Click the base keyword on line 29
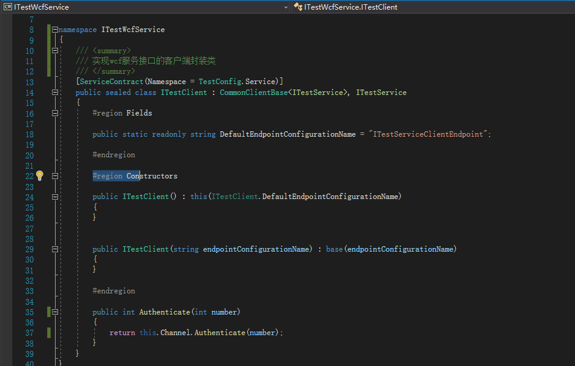 coord(334,249)
